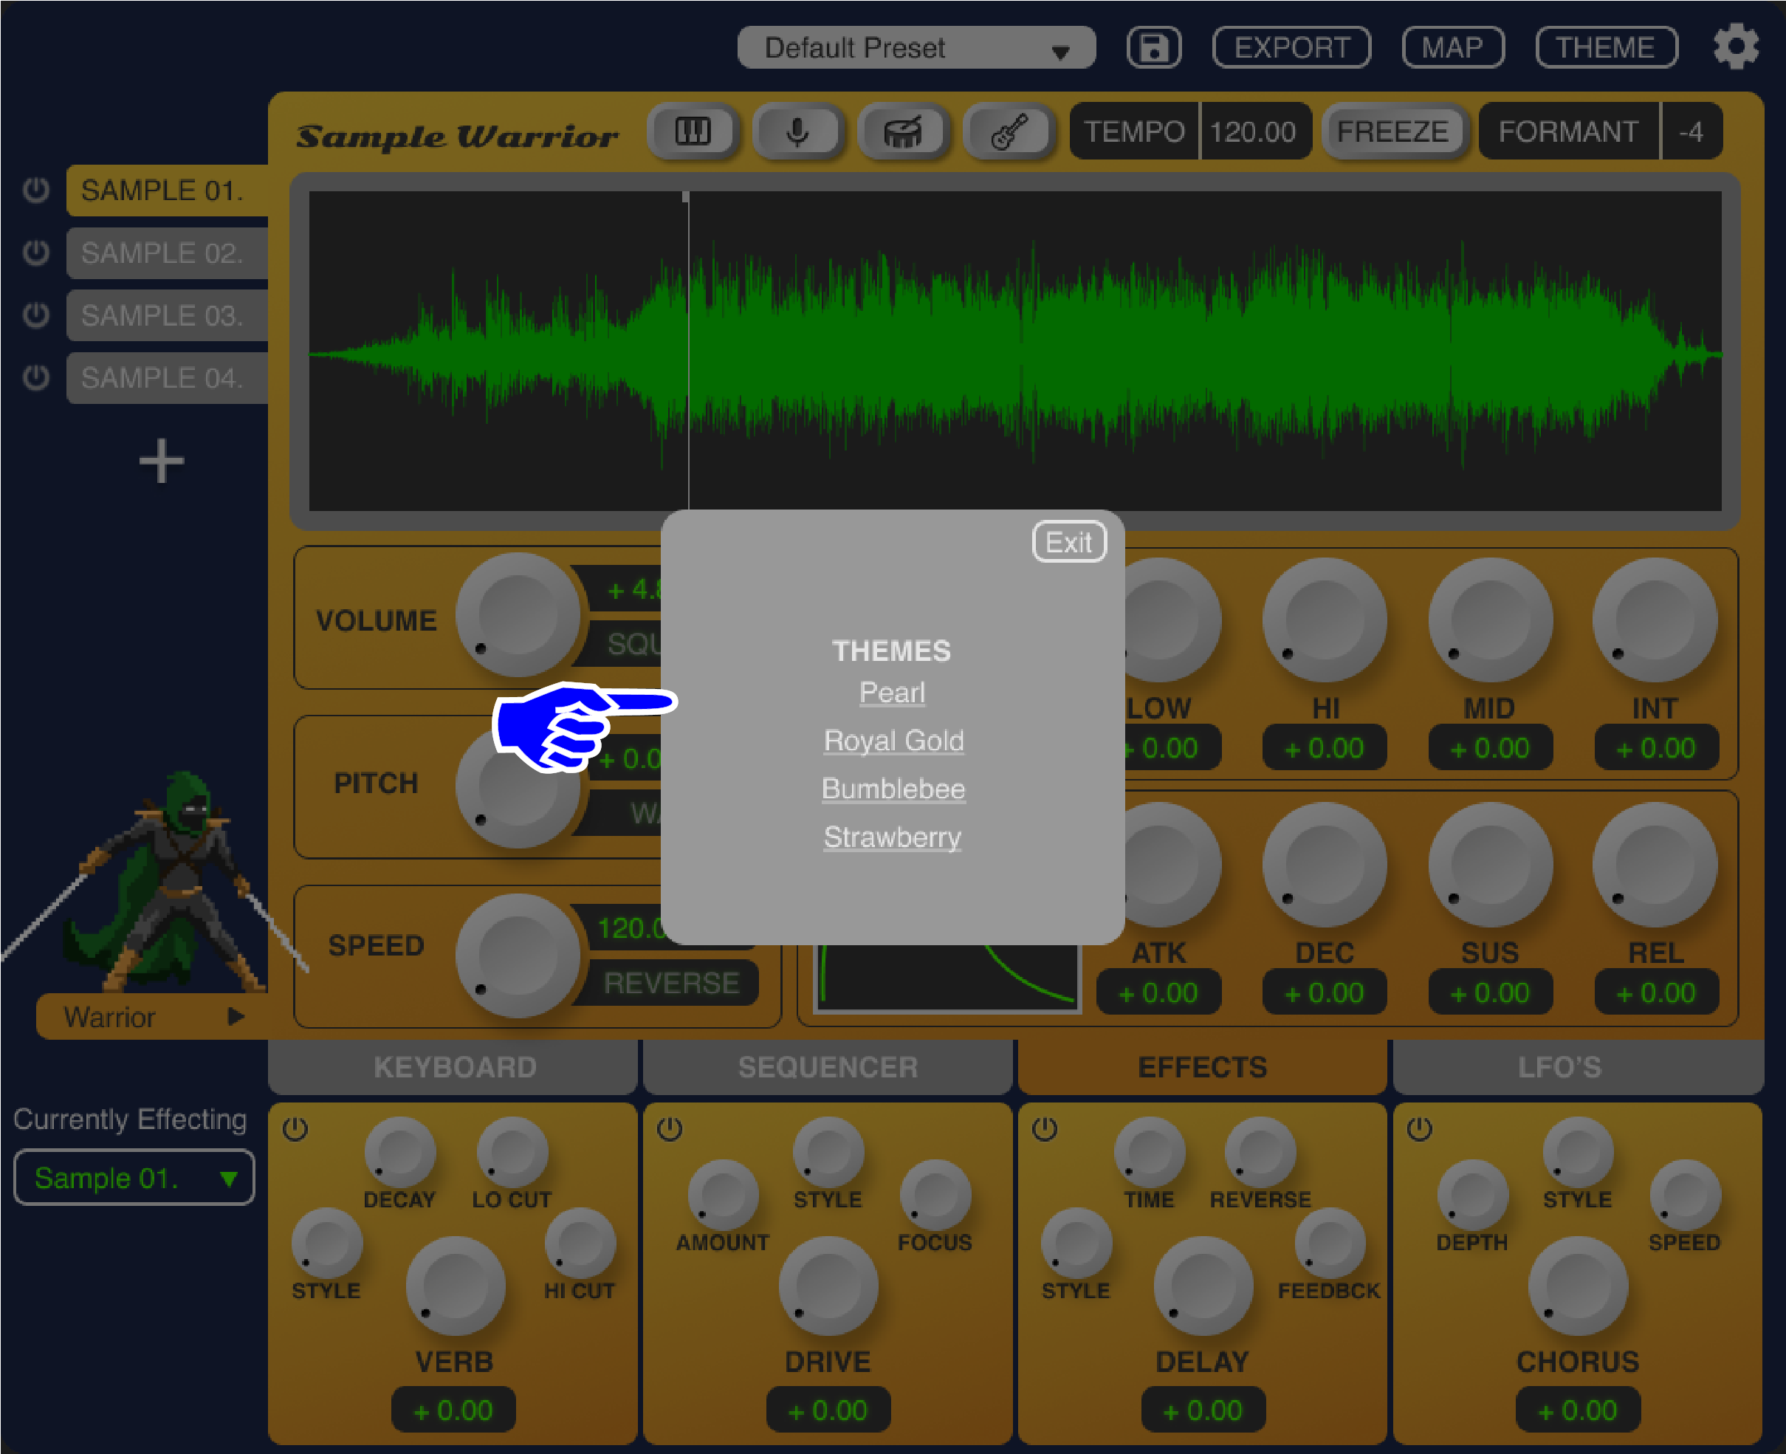Click the VOLUME knob
This screenshot has width=1786, height=1454.
point(518,615)
